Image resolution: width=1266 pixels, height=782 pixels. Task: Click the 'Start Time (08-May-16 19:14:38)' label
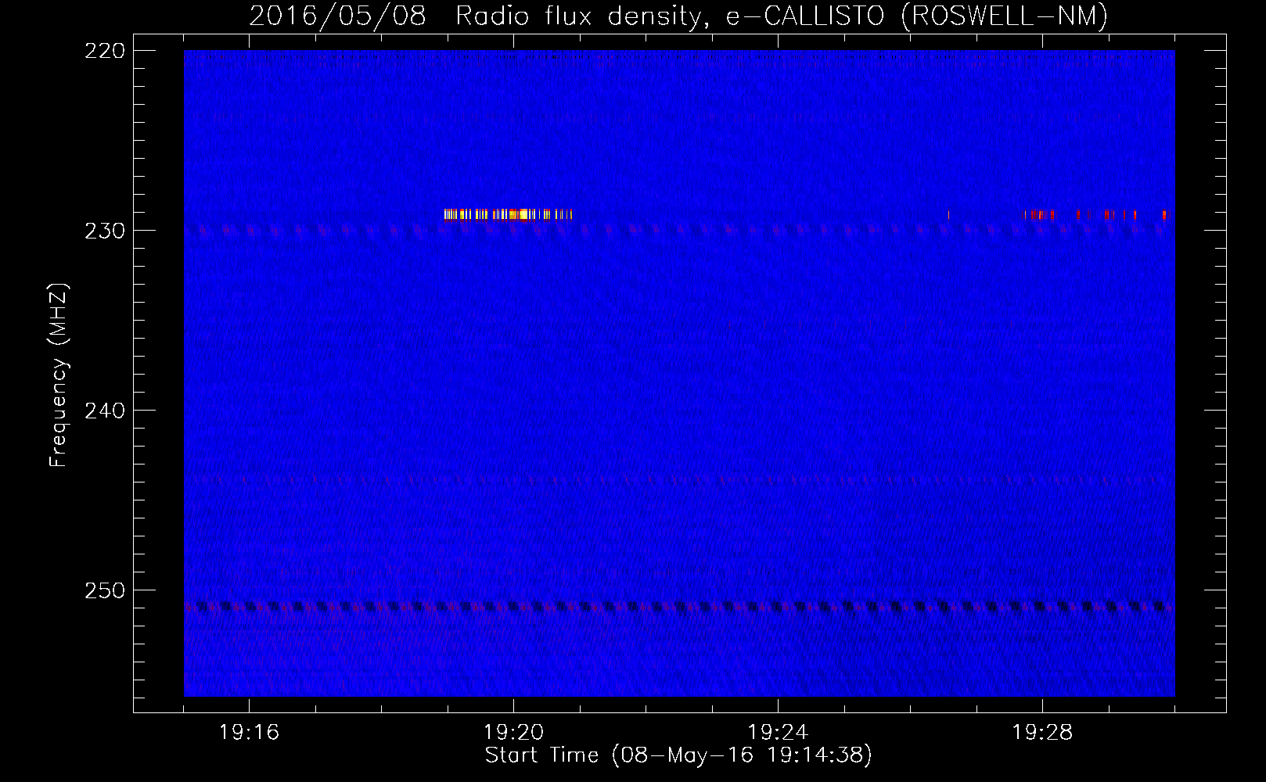click(678, 755)
